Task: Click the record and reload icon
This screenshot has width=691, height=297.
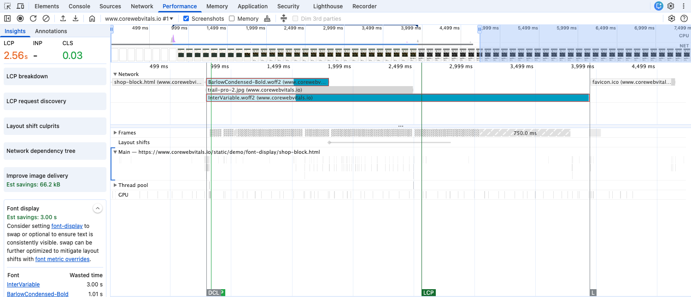Action: 33,18
